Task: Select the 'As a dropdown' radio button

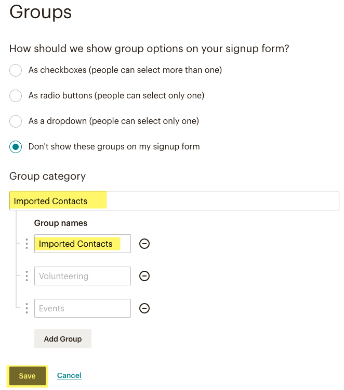Action: [x=16, y=121]
